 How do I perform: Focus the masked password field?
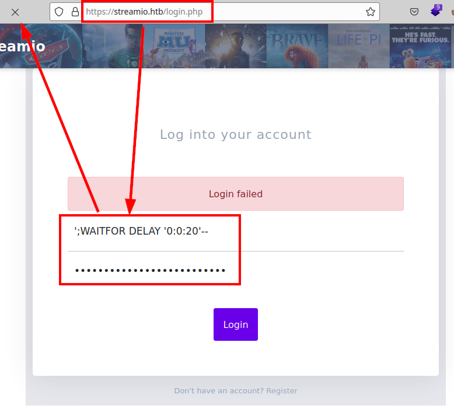[236, 270]
